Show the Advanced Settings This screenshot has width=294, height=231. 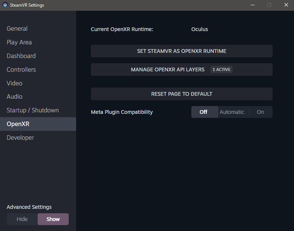click(53, 219)
